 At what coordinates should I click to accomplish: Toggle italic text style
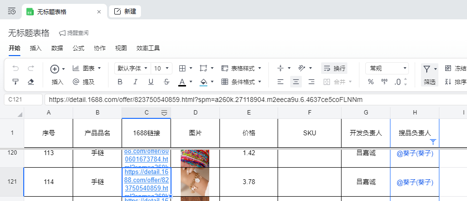[135, 82]
